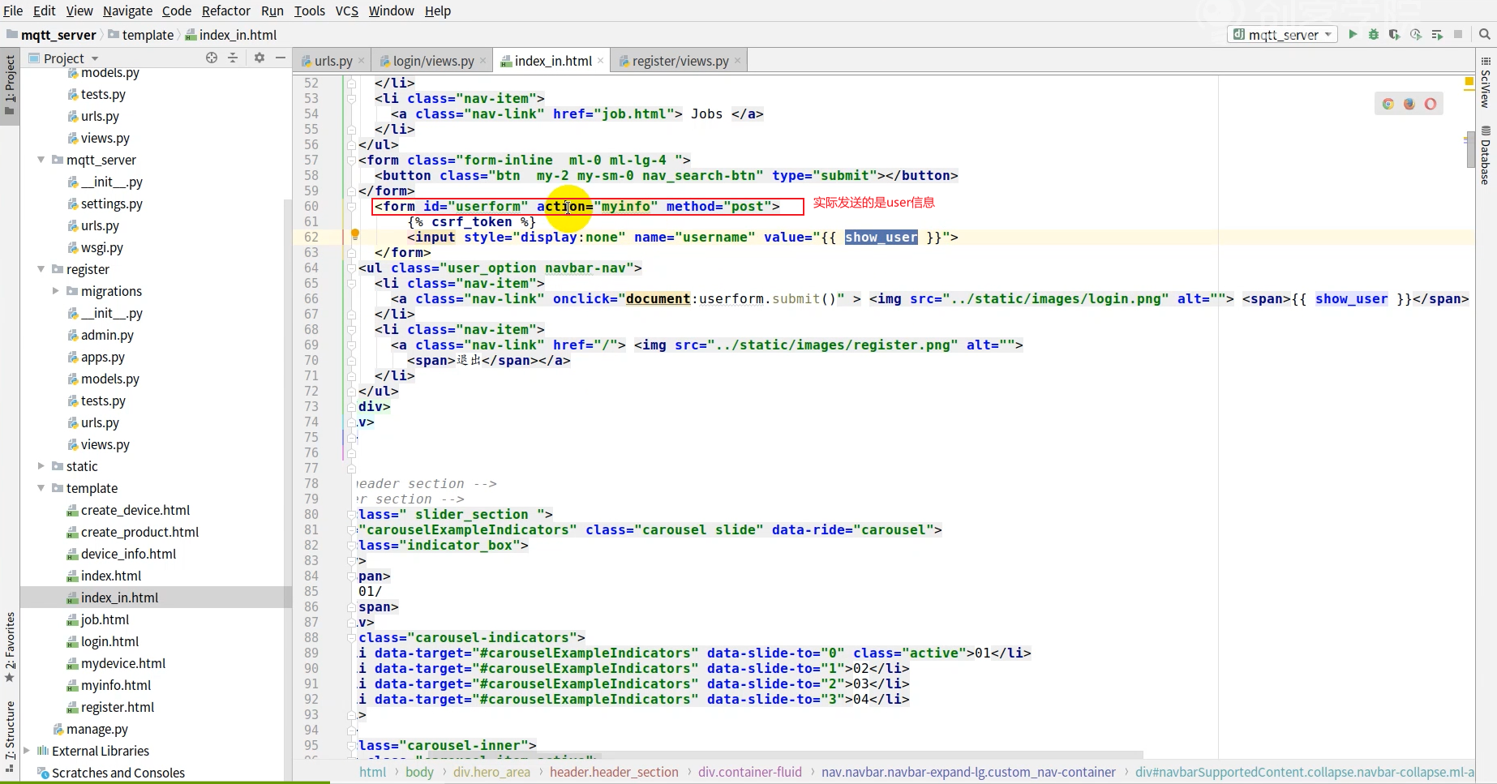Click the concurrency diagram run icon
This screenshot has height=784, width=1497.
(1437, 34)
